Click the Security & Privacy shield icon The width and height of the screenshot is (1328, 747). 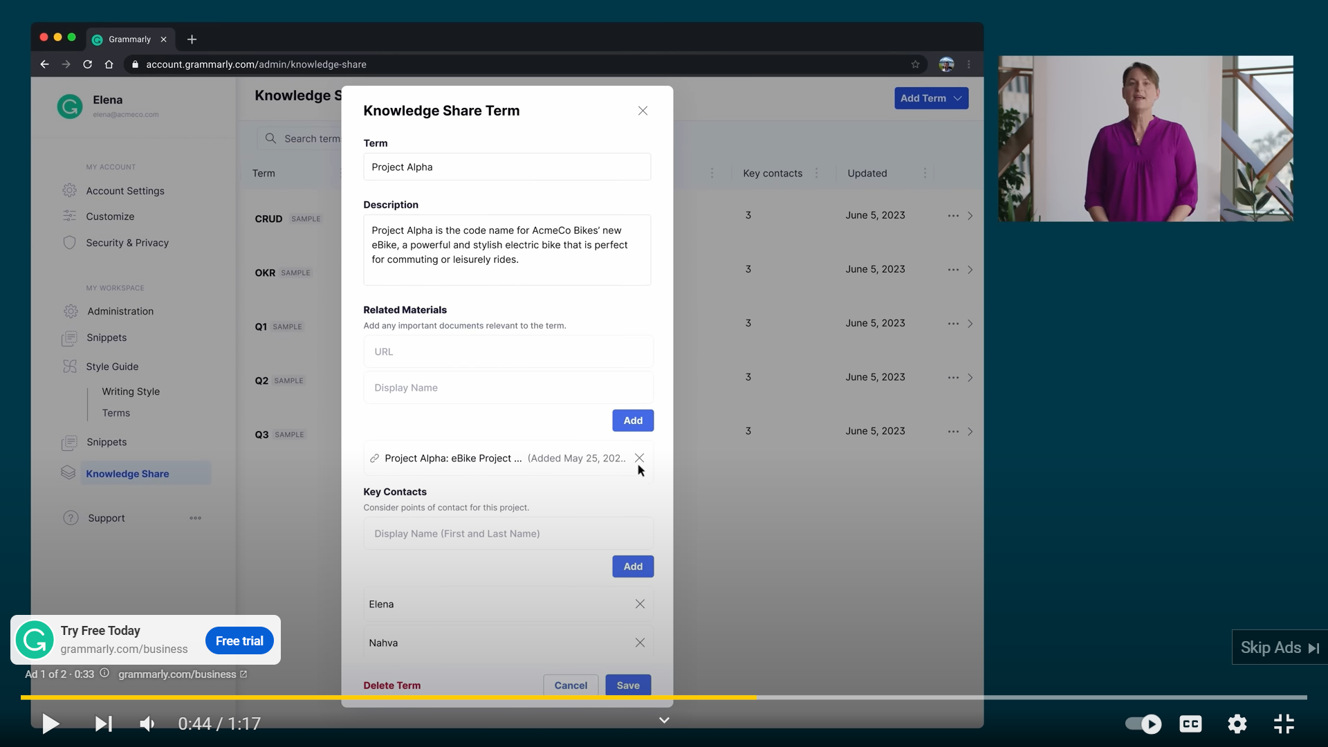tap(70, 243)
